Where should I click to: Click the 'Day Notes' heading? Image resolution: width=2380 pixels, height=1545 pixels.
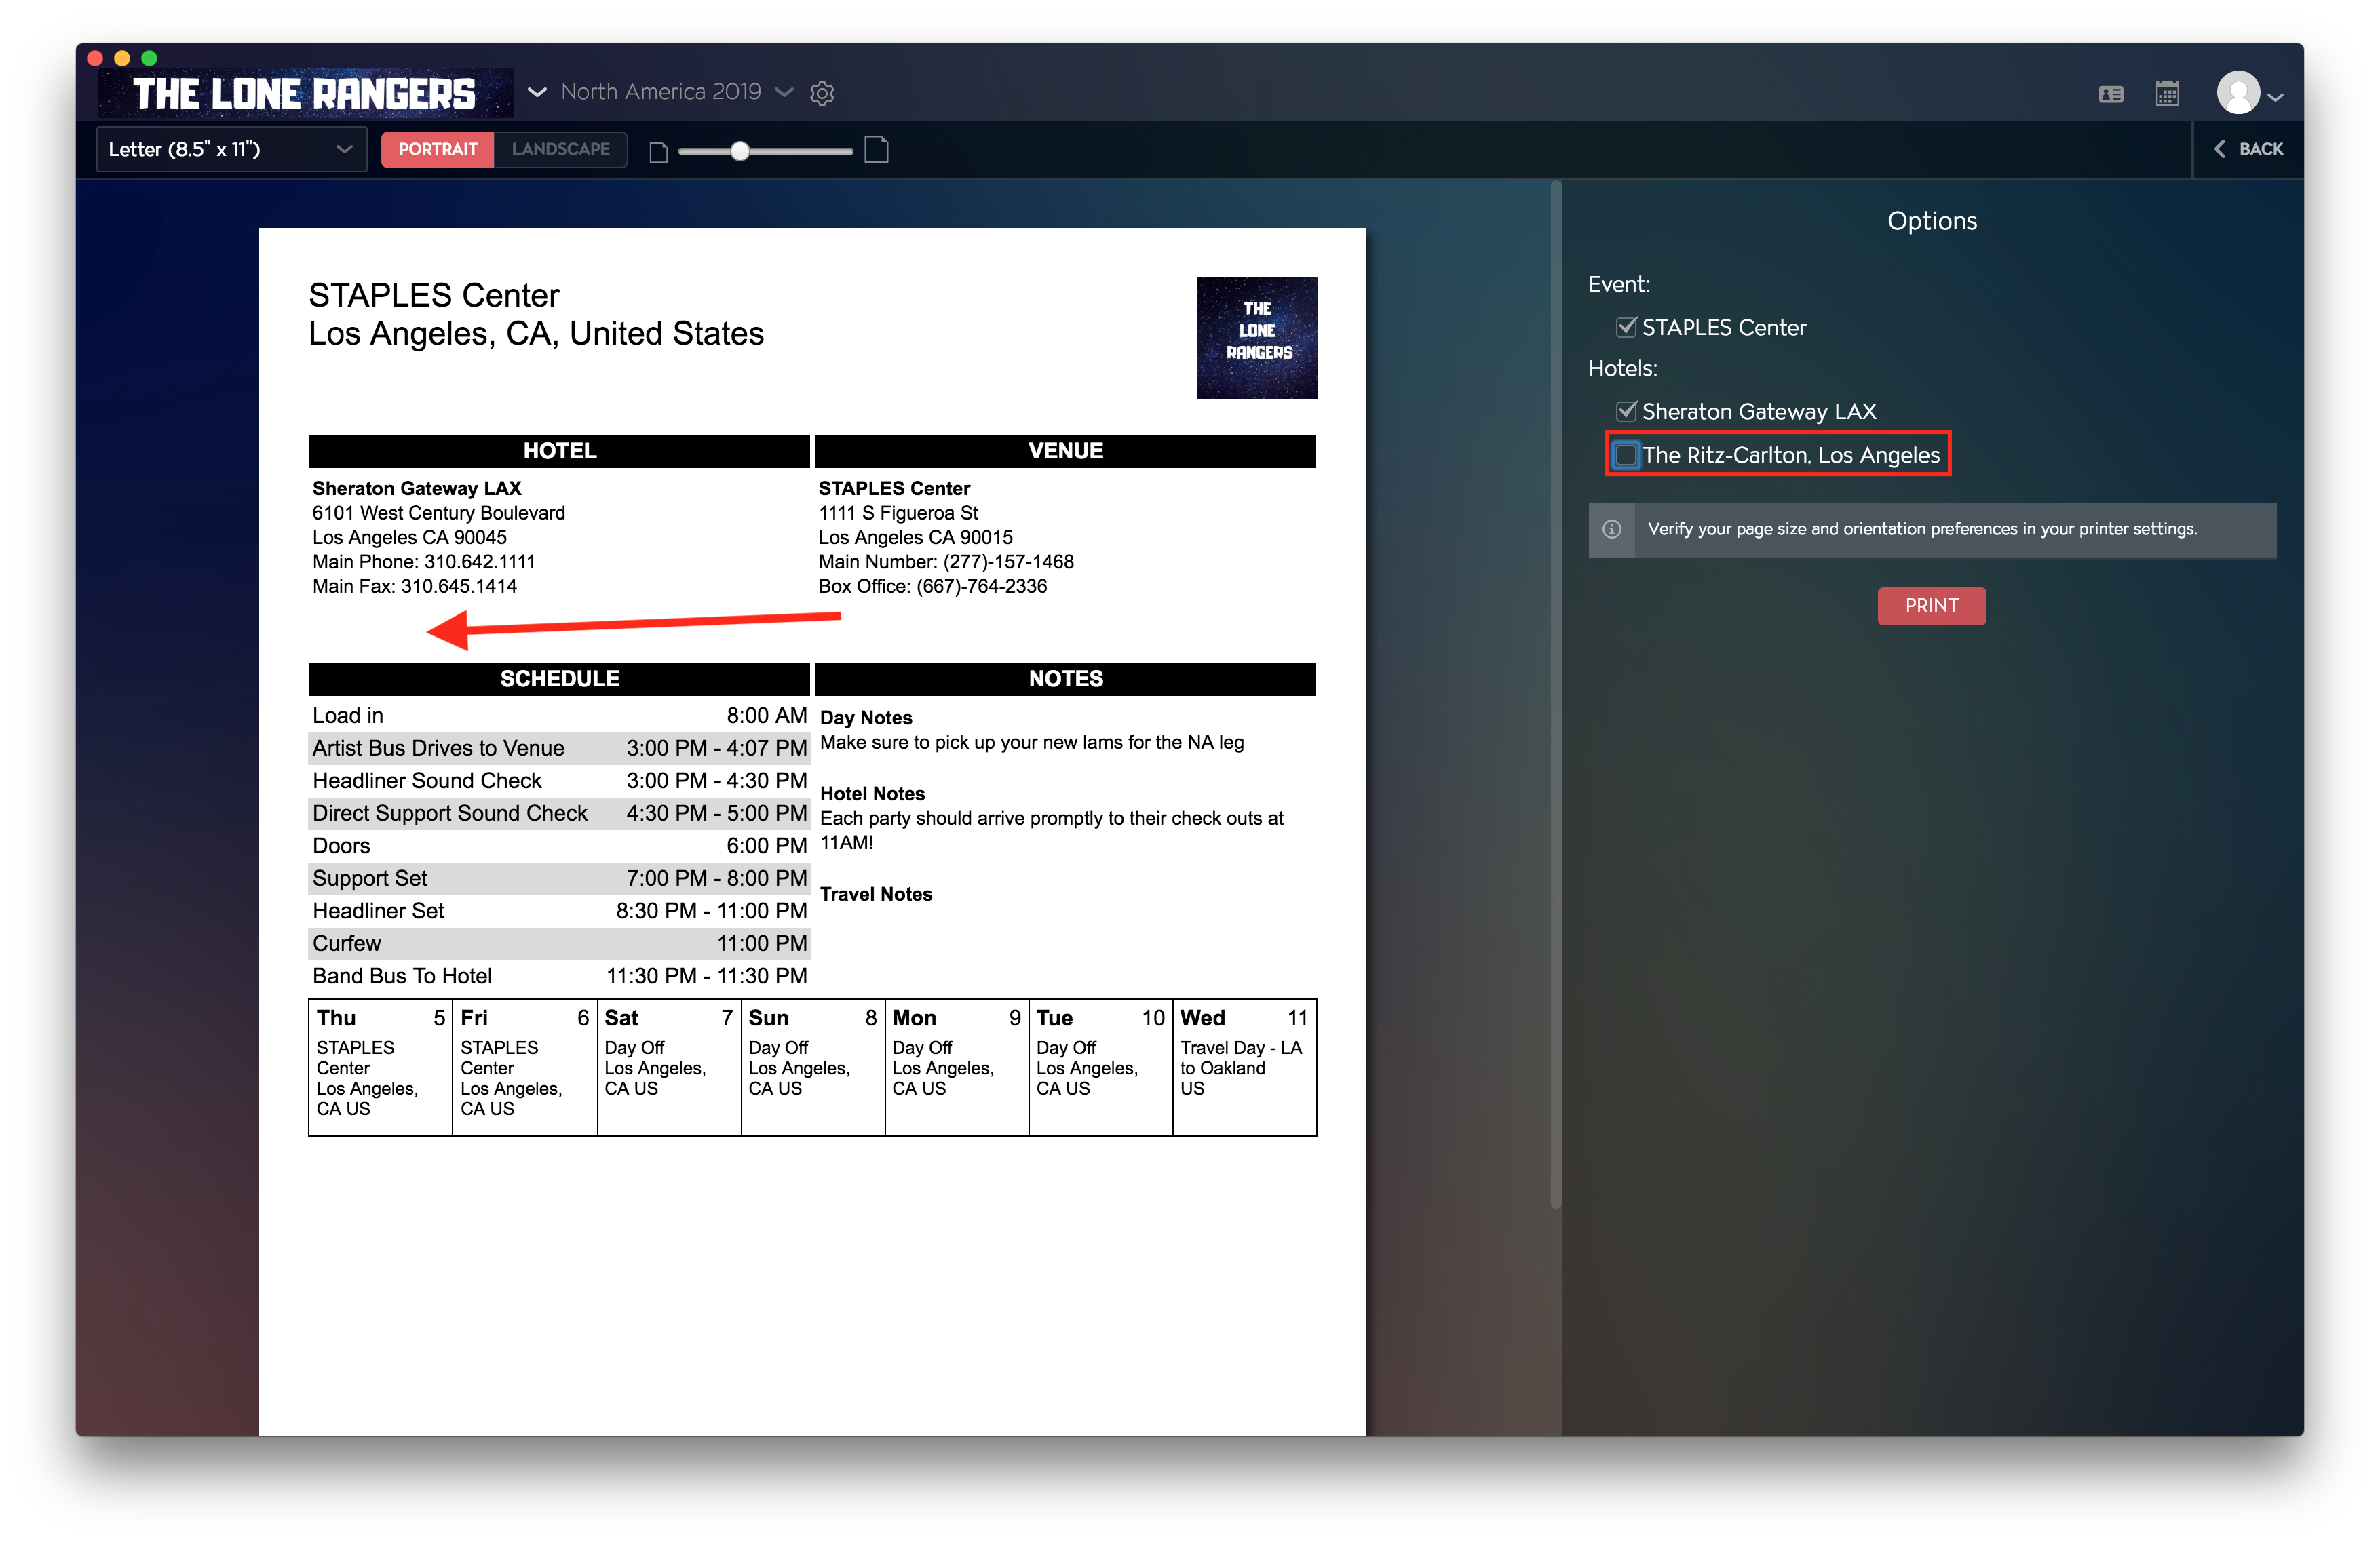coord(866,718)
